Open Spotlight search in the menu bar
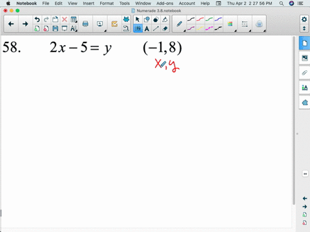Viewport: 310px width, 232px height. [282, 3]
